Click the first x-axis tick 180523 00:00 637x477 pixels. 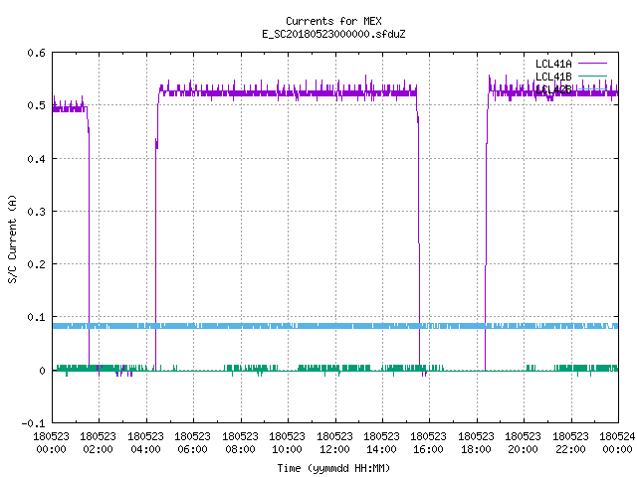(51, 443)
